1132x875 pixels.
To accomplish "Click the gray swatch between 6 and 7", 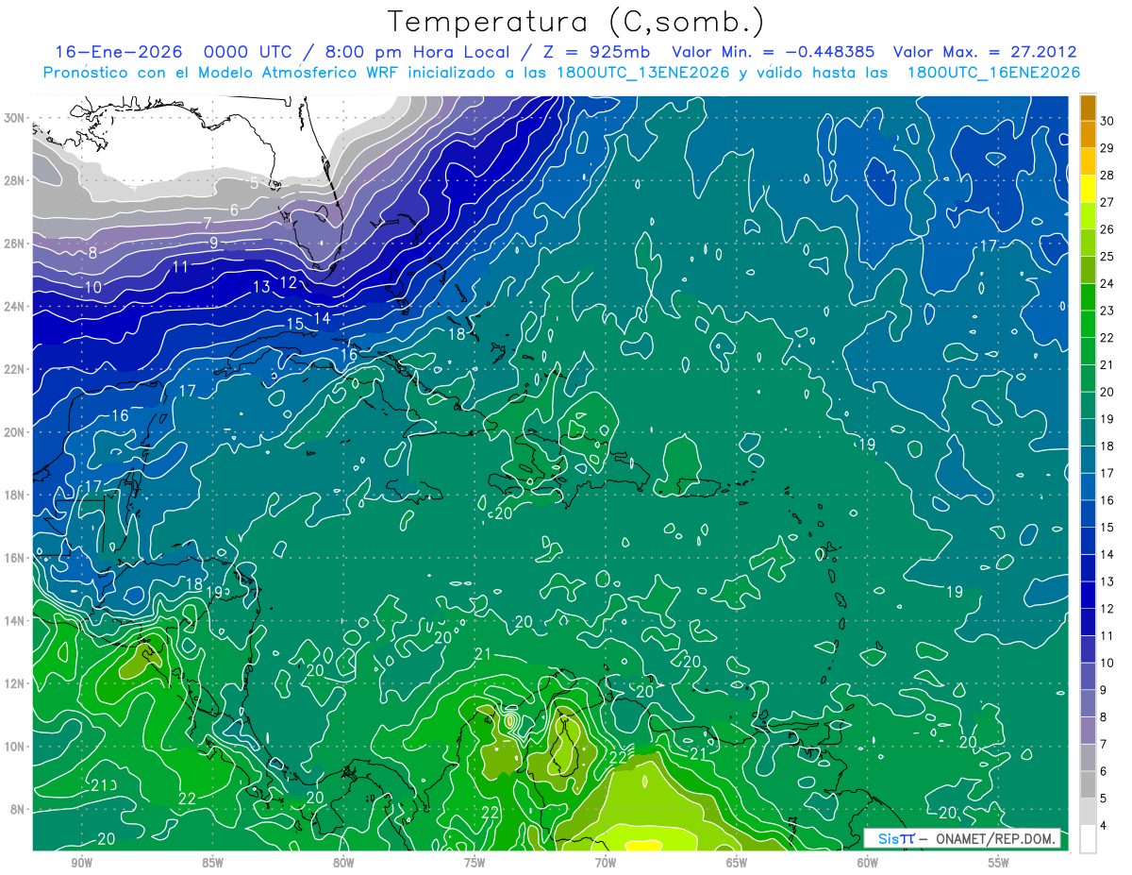I will 1089,758.
